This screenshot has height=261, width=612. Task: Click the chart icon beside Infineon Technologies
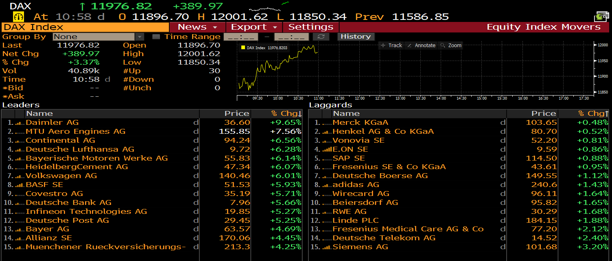[20, 212]
